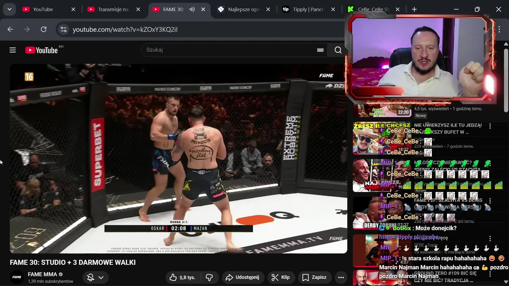Restore down the browser window
Screen dimensions: 509x286
(x=477, y=9)
